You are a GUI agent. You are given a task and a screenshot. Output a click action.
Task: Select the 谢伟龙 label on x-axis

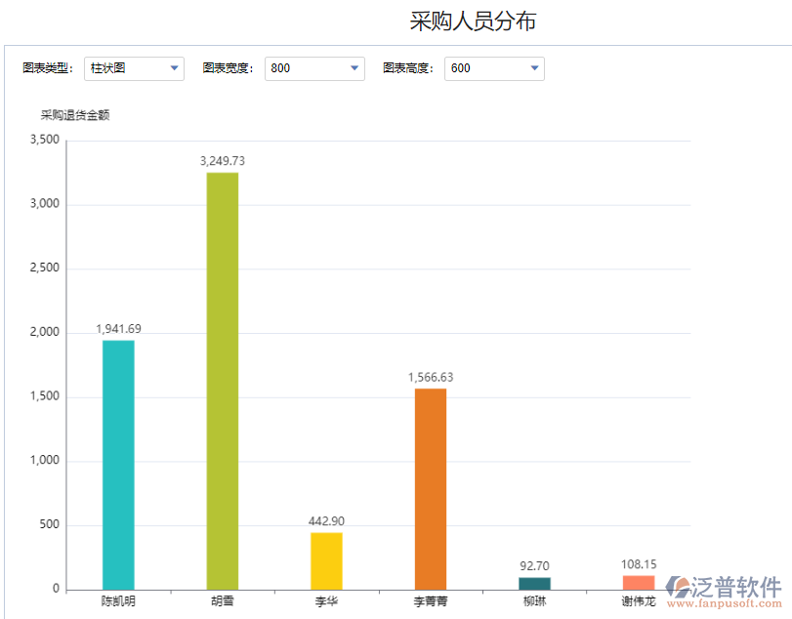(x=635, y=601)
